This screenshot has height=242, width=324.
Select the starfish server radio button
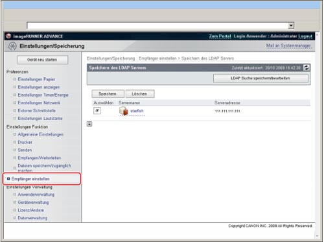97,111
